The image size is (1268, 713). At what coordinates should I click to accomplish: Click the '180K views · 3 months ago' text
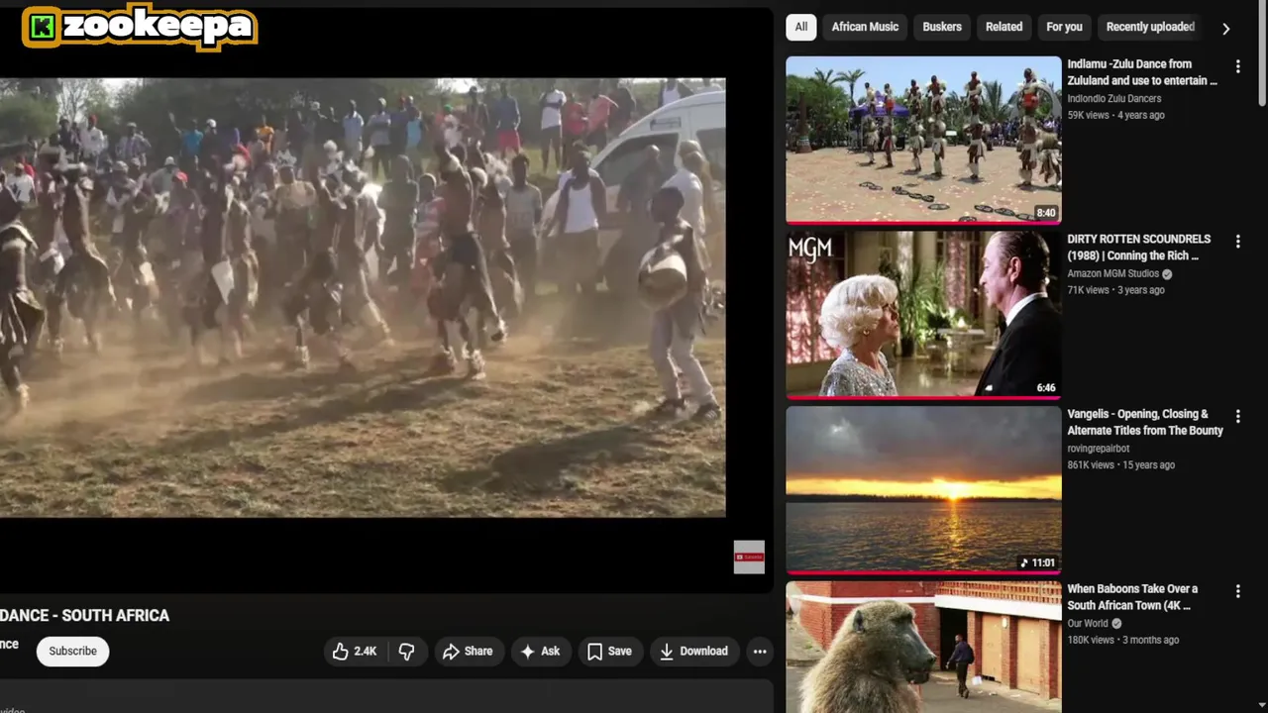point(1123,640)
